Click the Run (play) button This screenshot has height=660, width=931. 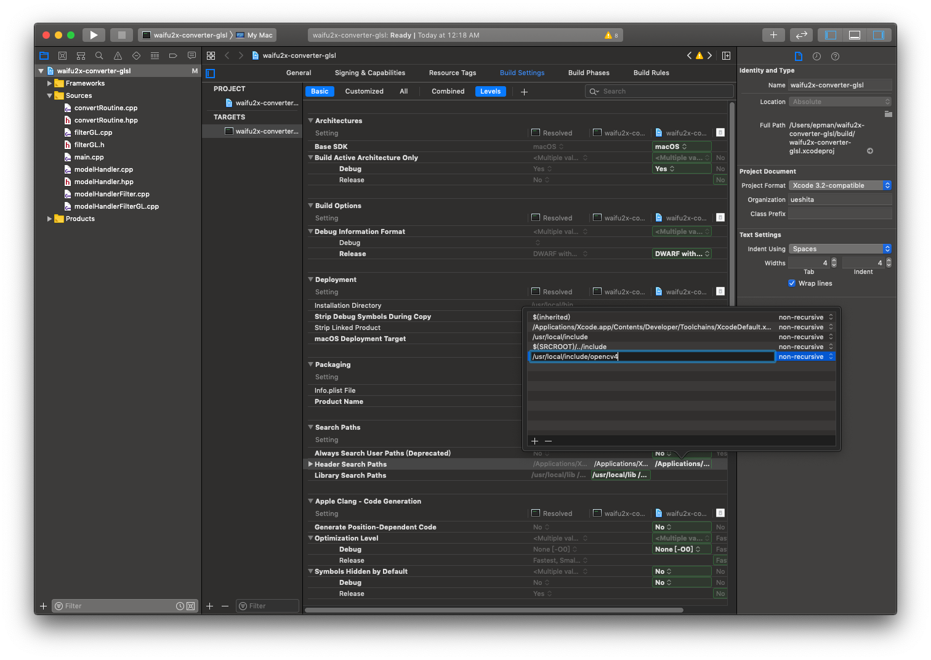point(94,35)
